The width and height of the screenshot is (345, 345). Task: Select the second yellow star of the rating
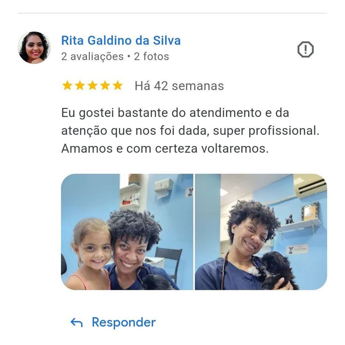coord(80,86)
